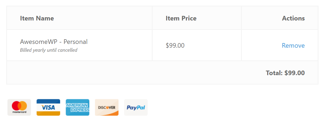The height and width of the screenshot is (122, 325).
Task: Click the Item Price column header
Action: 181,18
